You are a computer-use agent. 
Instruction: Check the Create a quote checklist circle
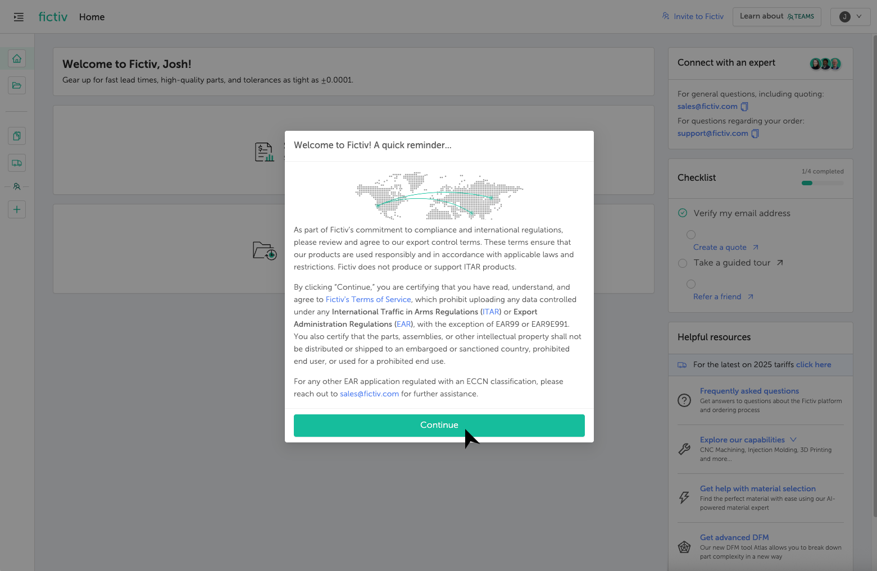click(690, 234)
